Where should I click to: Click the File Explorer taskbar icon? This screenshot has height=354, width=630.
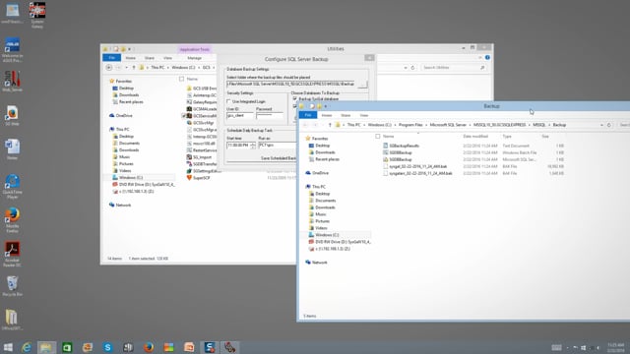(46, 347)
